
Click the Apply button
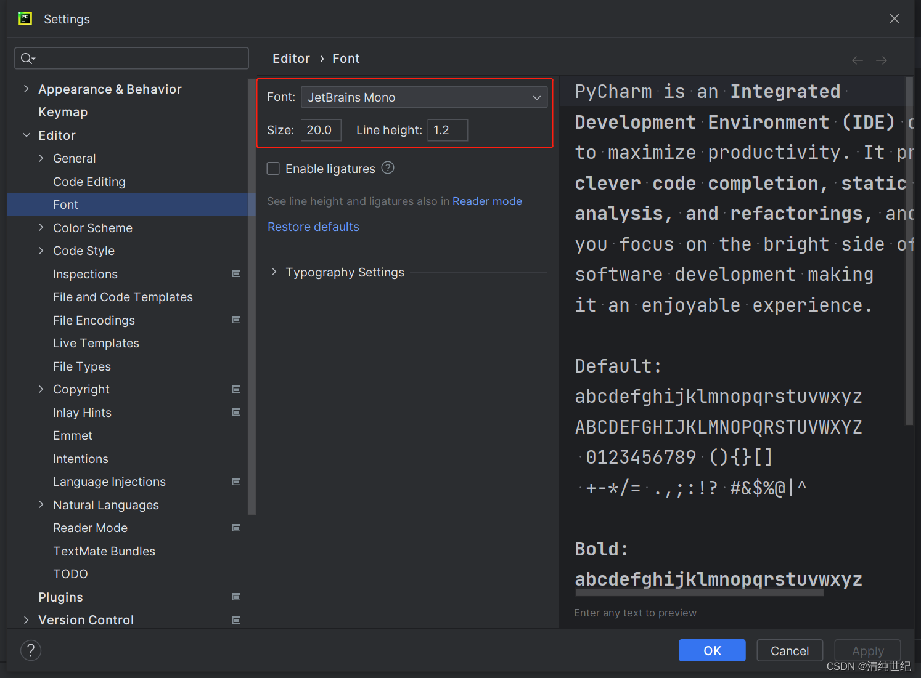[867, 650]
